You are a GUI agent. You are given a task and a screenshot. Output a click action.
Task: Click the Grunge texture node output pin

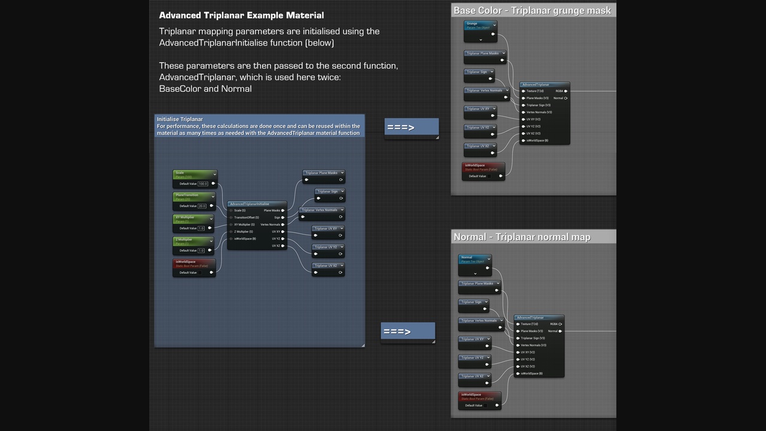click(x=493, y=34)
